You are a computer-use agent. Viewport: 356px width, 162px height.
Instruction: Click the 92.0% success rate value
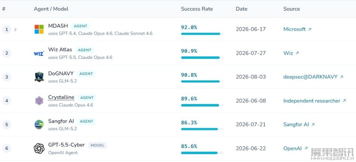189,27
